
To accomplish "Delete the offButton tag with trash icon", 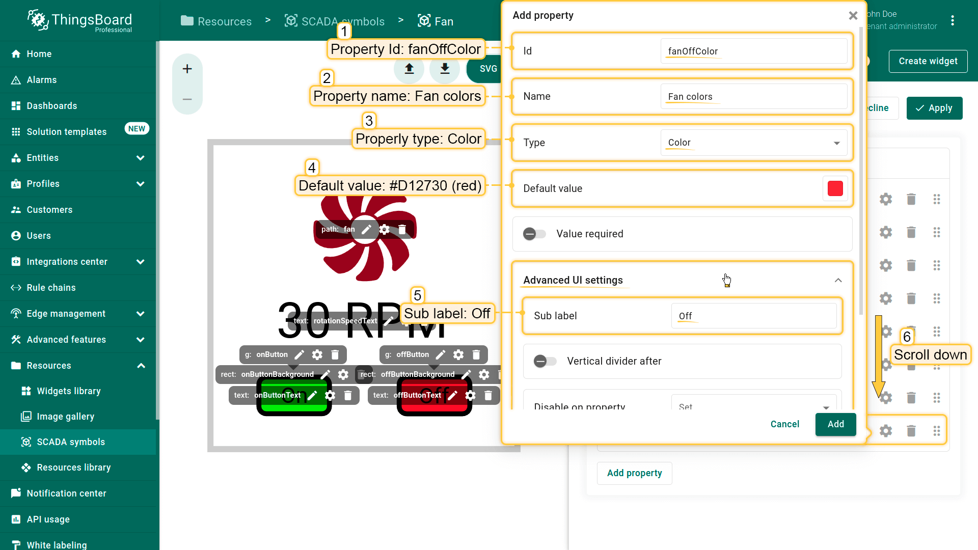I will pos(476,355).
